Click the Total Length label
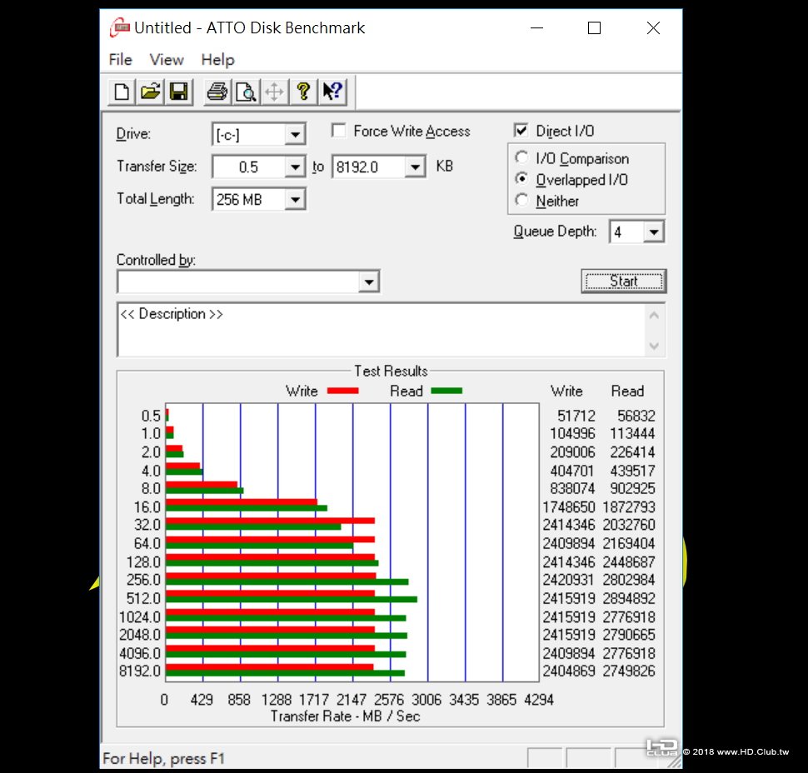 [155, 199]
